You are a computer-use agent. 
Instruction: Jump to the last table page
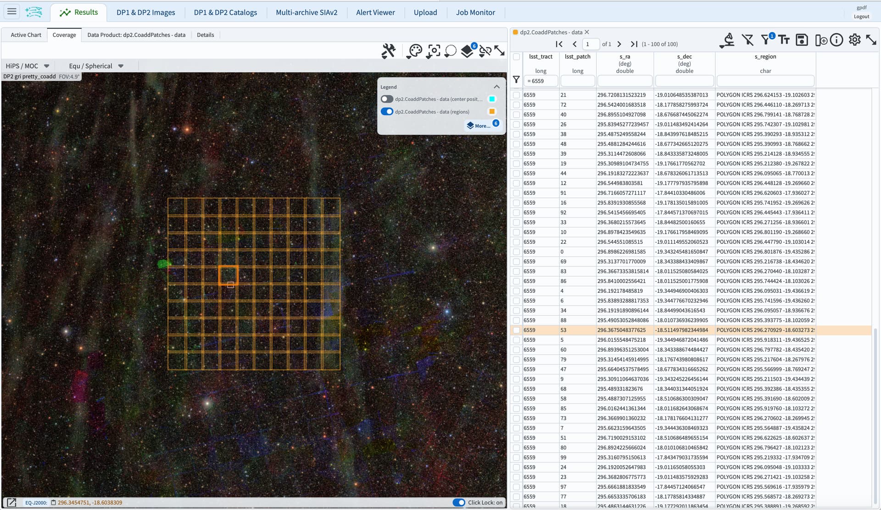tap(634, 44)
